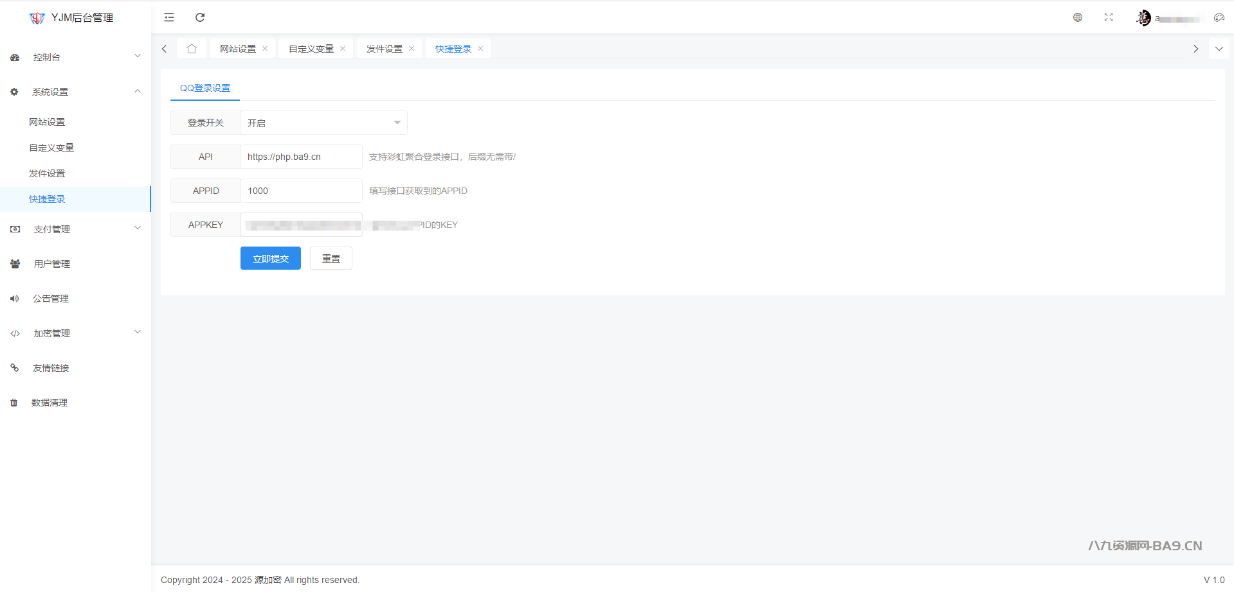
Task: Switch to the 网站设置 tab
Action: (237, 49)
